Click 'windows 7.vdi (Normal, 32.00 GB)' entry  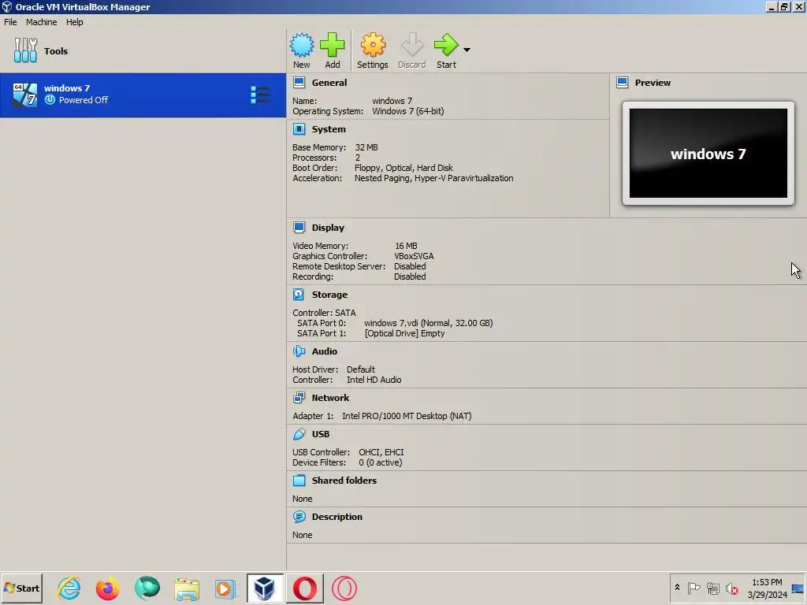[429, 322]
